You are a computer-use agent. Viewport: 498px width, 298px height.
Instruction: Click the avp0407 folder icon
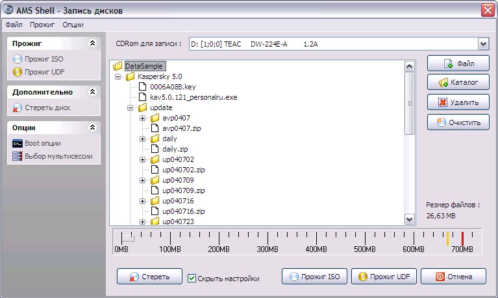click(155, 118)
